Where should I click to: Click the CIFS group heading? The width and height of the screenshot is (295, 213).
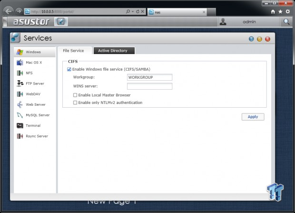point(73,61)
